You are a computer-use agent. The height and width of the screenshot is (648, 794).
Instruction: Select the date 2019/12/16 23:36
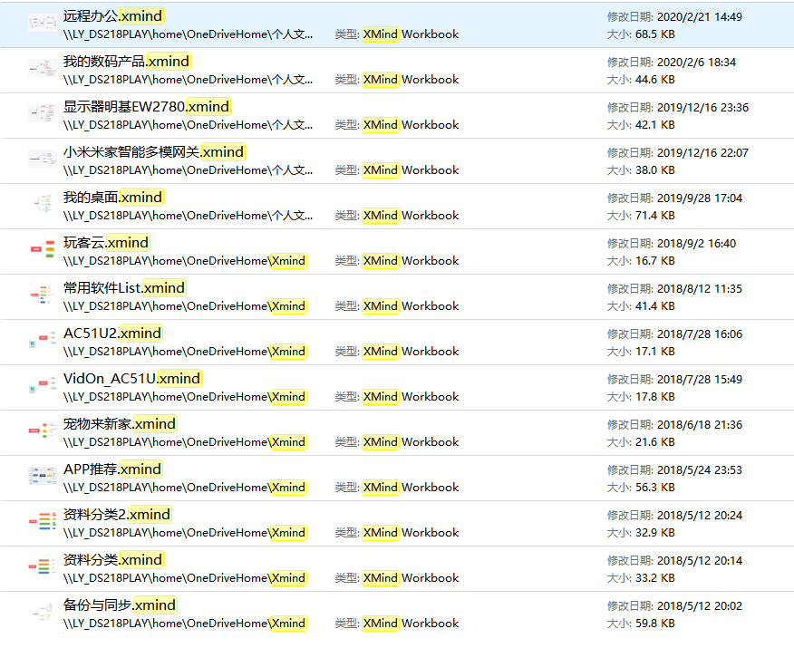[x=702, y=107]
